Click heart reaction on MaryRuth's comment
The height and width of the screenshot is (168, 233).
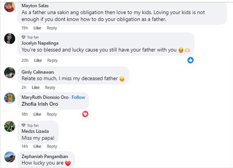coord(85,114)
